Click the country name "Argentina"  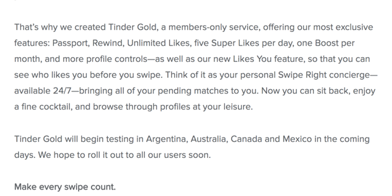[x=166, y=139]
